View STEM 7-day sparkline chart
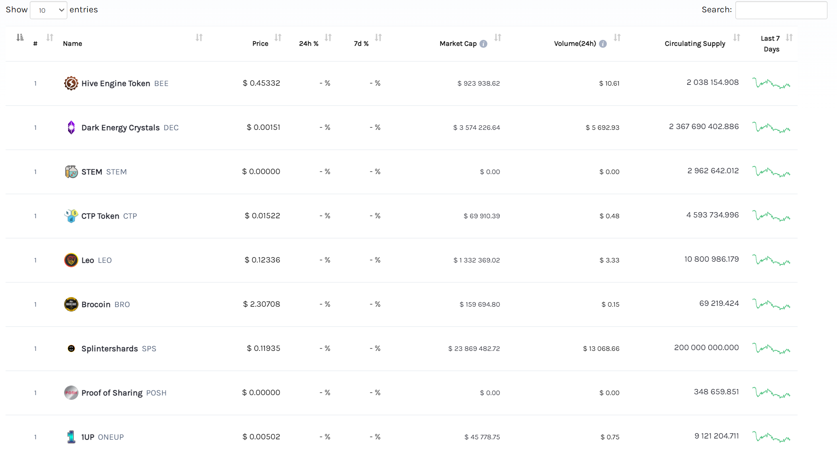This screenshot has width=837, height=458. click(x=771, y=172)
